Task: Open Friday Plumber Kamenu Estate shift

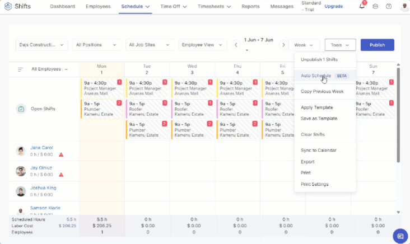Action: click(x=278, y=130)
